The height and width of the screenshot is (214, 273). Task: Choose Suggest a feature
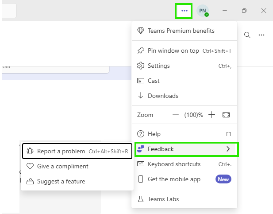point(77,181)
